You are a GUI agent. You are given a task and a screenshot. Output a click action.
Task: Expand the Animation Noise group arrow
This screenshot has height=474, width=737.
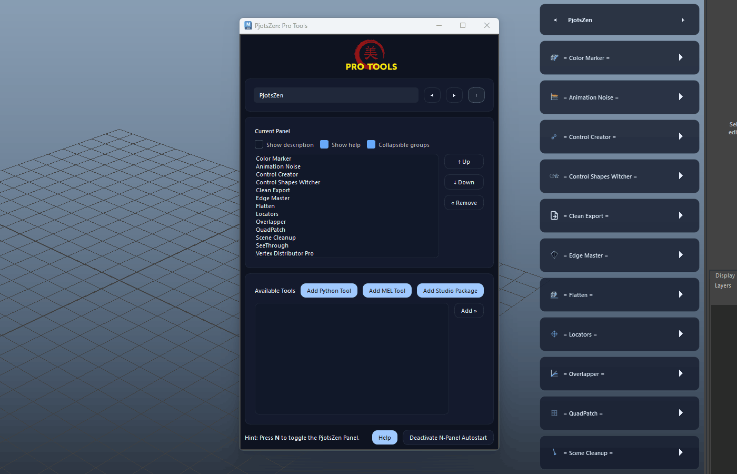681,97
